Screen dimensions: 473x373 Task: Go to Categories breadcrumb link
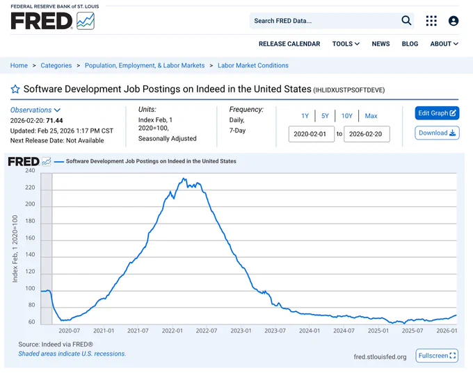tap(56, 65)
